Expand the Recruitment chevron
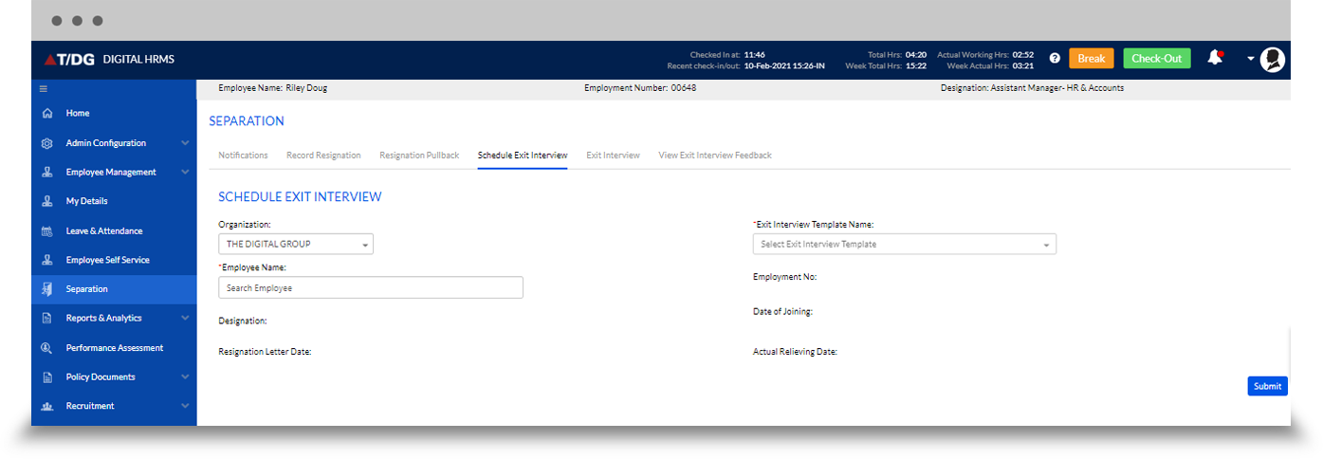Screen dimensions: 1323x459 pos(185,406)
